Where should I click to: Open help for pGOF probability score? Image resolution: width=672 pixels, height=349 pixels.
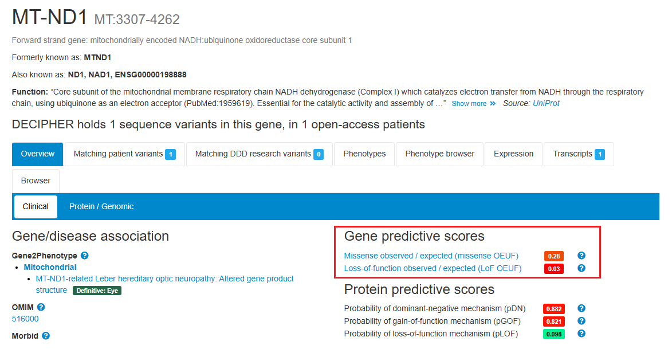point(581,321)
